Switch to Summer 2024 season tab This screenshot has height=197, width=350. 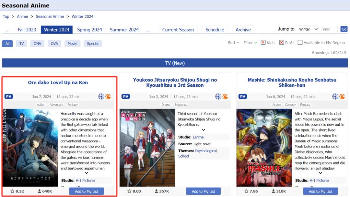point(124,30)
